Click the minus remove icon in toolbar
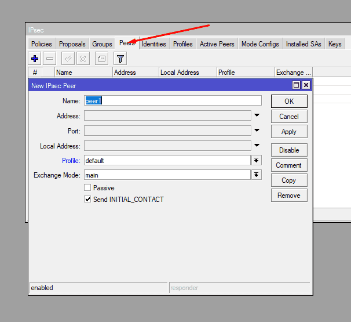Screen dimensions: 351x322 tap(50, 59)
